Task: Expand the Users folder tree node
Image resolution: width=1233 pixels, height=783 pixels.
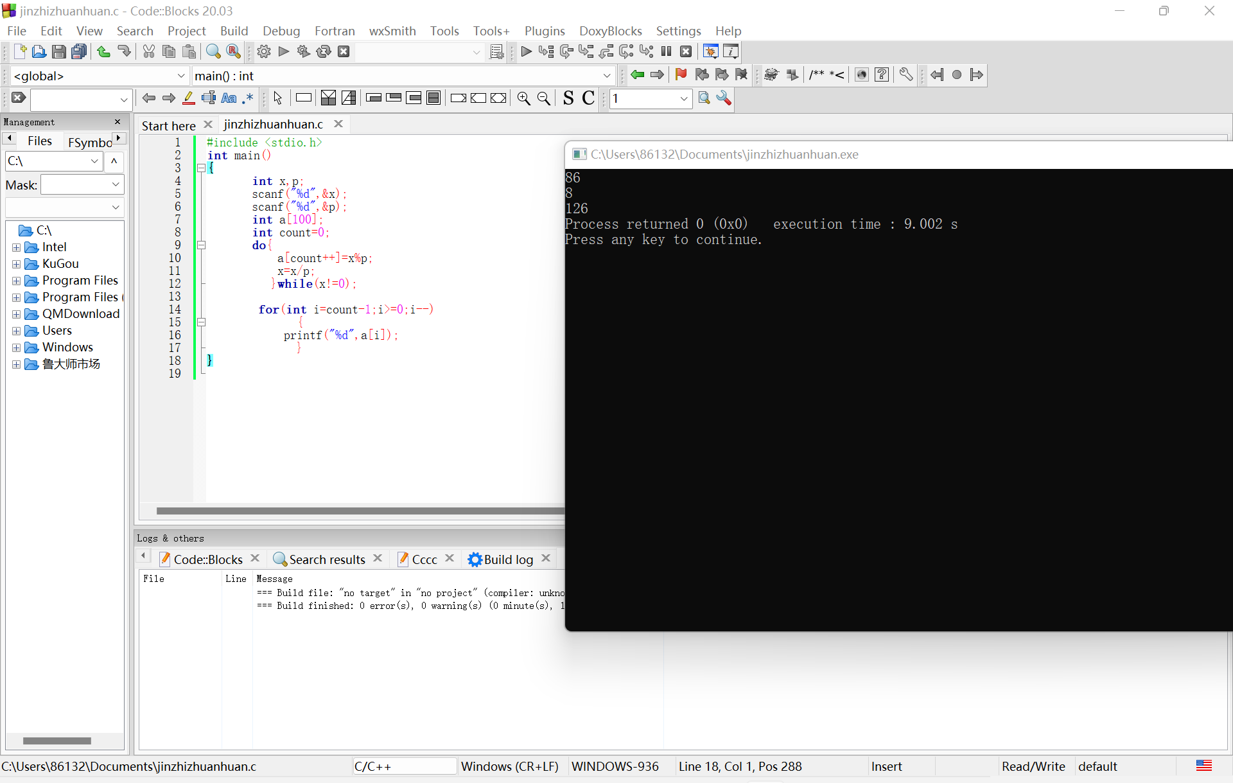Action: [x=16, y=331]
